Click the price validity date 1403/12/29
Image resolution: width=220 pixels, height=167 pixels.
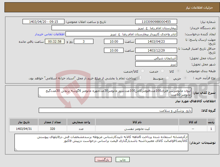[x=156, y=50]
